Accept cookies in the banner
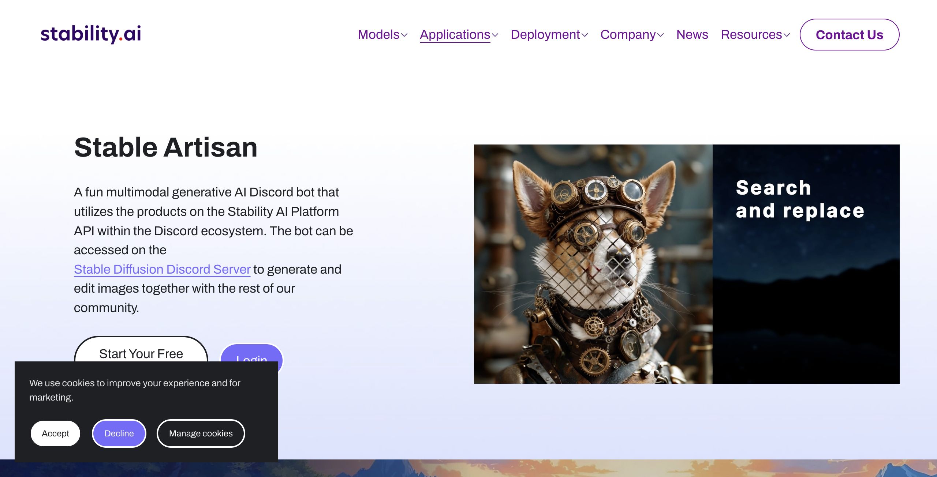Viewport: 937px width, 477px height. point(55,433)
